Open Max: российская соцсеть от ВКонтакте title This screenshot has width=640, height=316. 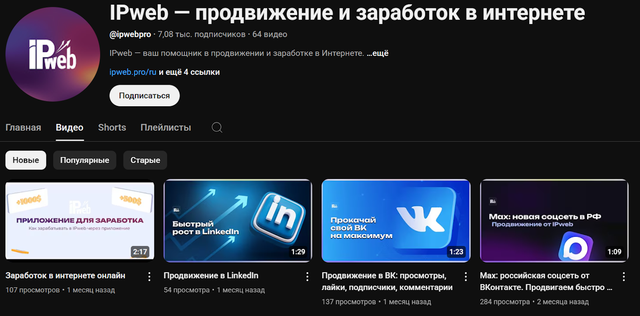(546, 281)
